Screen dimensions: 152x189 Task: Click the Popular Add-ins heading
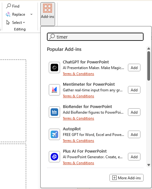click(64, 49)
